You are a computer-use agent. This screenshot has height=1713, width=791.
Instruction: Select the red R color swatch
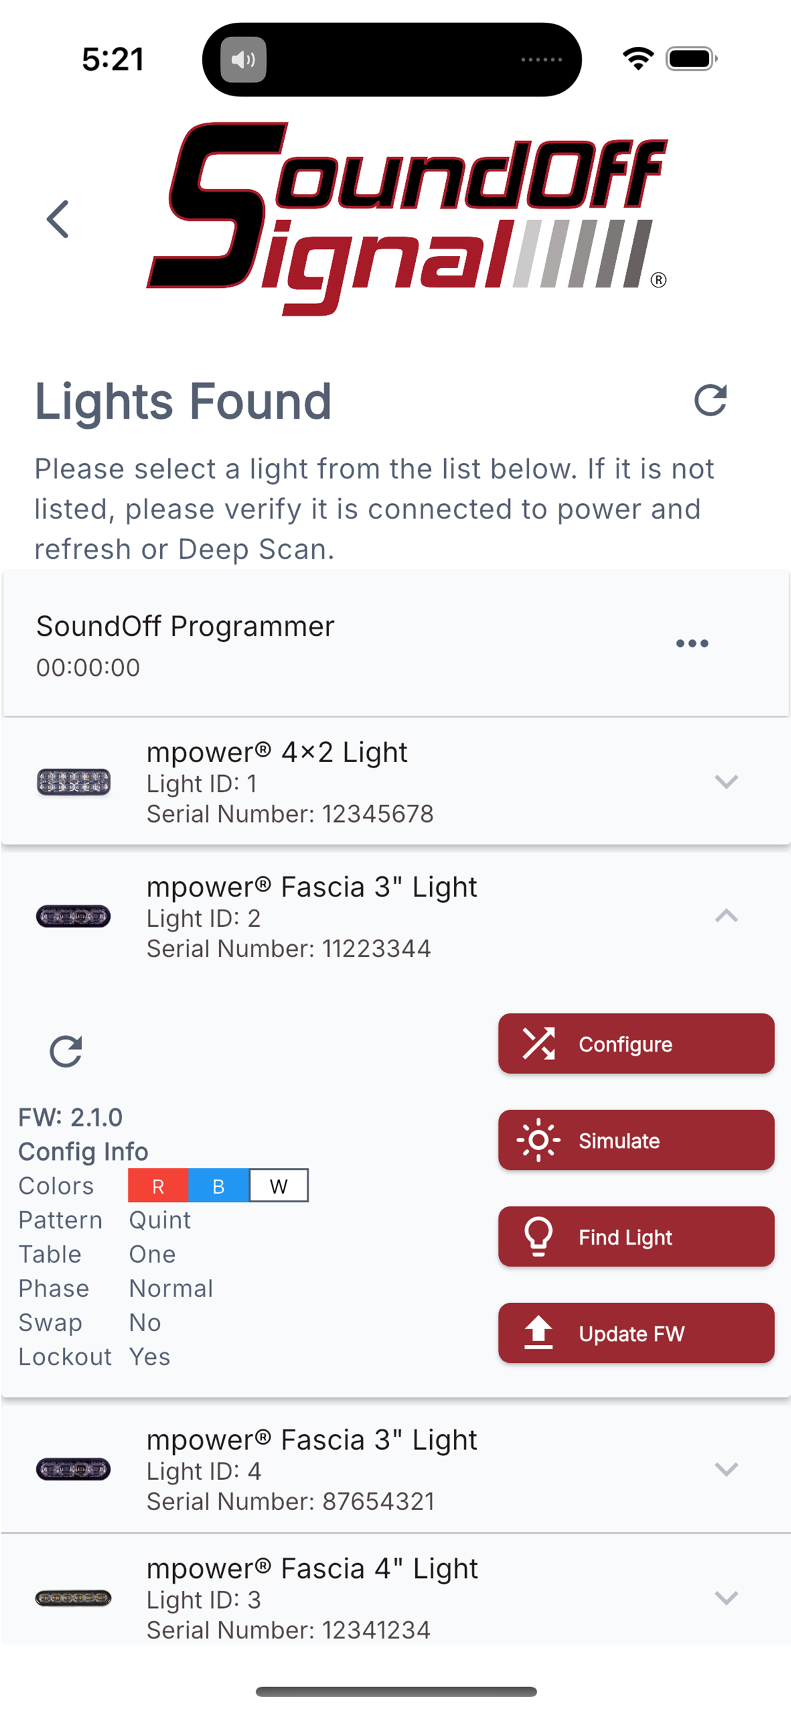(x=158, y=1186)
